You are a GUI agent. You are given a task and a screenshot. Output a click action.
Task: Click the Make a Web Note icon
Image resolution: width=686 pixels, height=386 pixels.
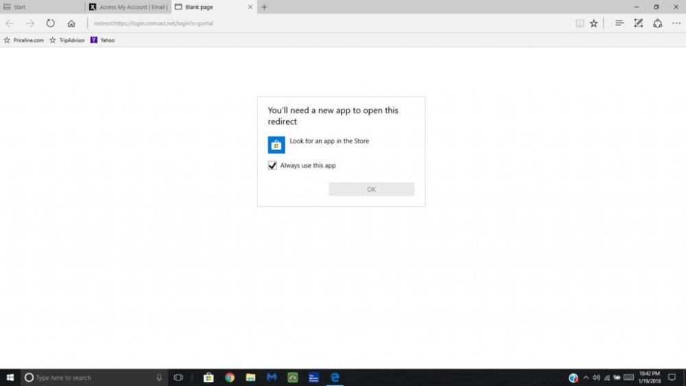(x=639, y=23)
